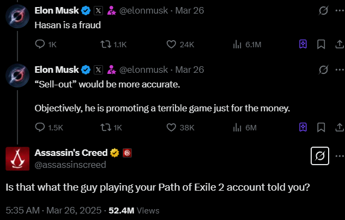
Task: Open more options on Assassin's Creed tweet
Action: pos(339,157)
